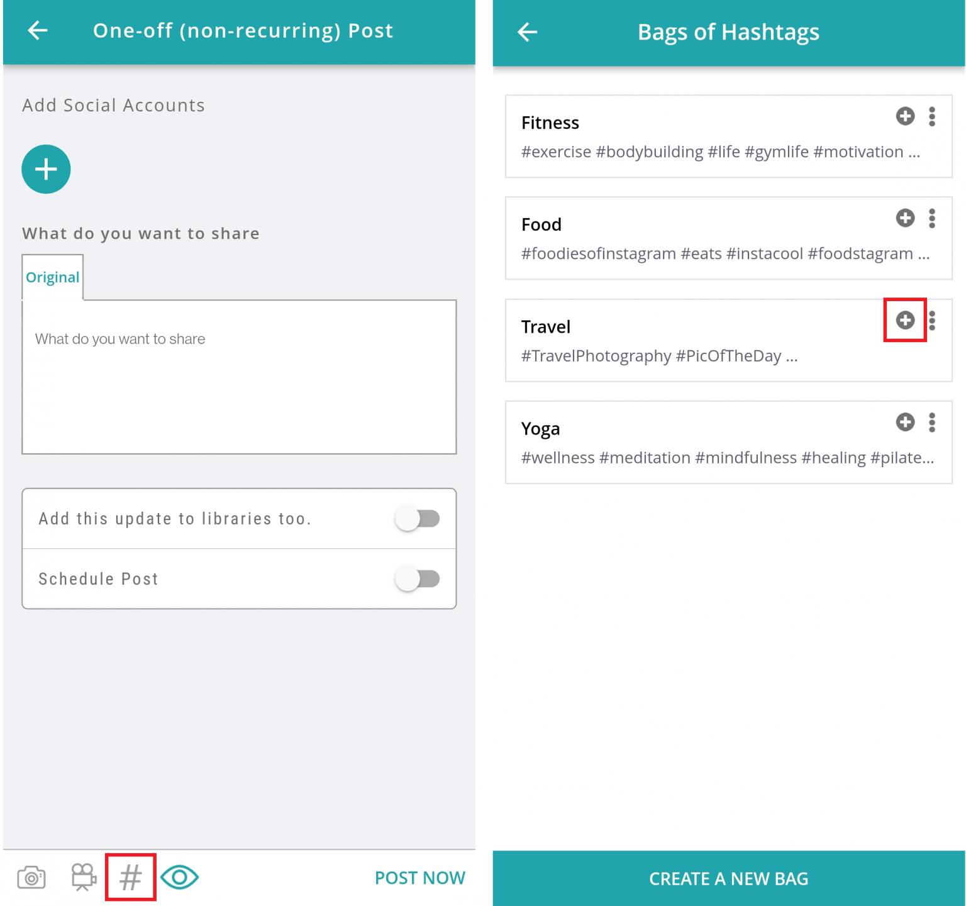Add the Food bag with its plus icon

(x=904, y=218)
